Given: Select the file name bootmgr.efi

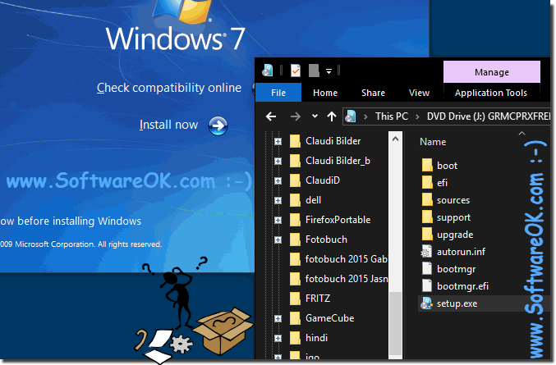Looking at the screenshot, I should click(x=462, y=286).
